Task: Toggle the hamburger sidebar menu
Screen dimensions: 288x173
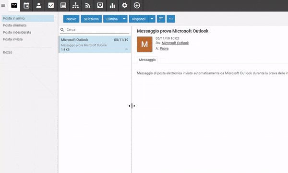Action: tap(3, 5)
